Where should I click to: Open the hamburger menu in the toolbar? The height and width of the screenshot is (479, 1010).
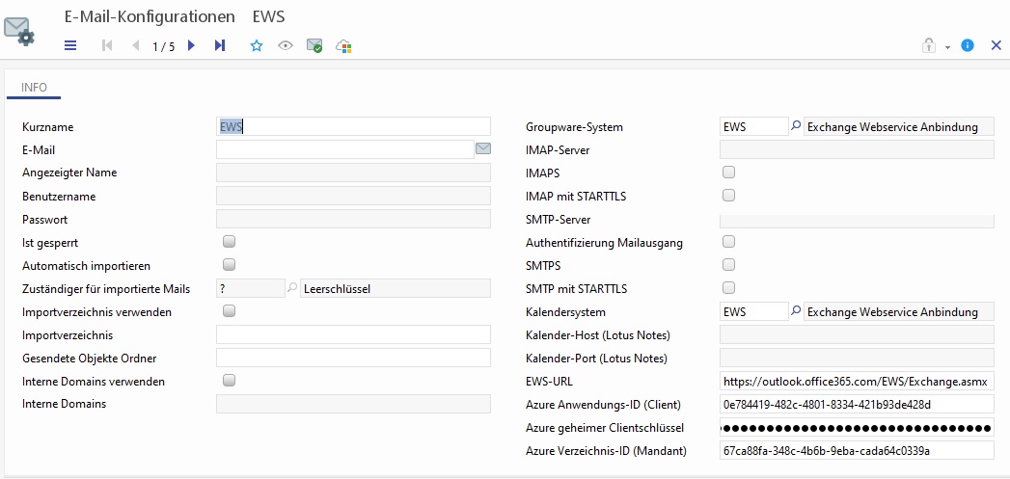pos(70,45)
